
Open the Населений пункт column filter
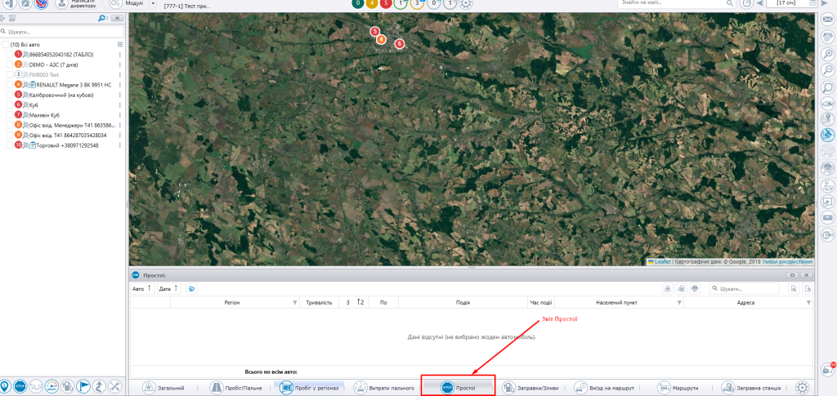pyautogui.click(x=679, y=303)
